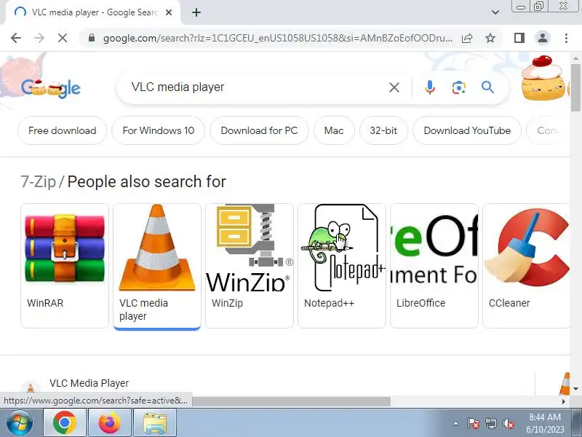
Task: Open Chrome's three-dot menu
Action: pos(566,38)
